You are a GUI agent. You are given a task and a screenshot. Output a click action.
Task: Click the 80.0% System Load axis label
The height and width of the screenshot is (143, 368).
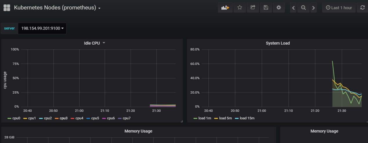195,49
